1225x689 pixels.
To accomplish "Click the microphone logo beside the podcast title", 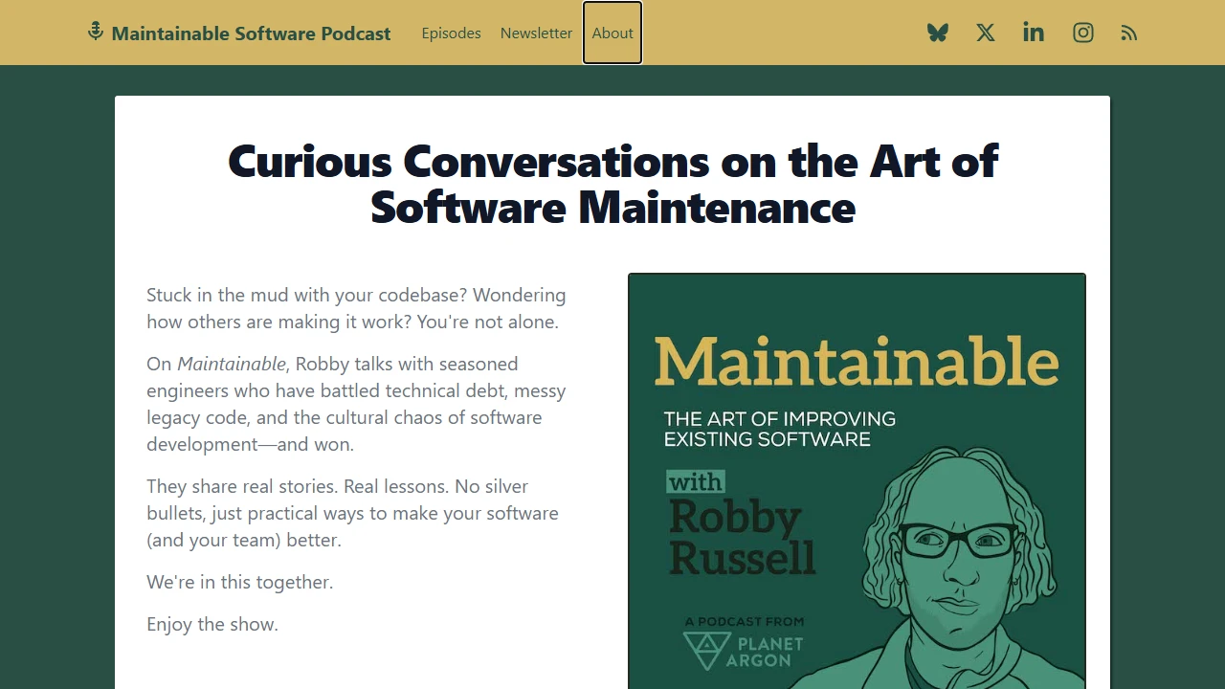I will coord(95,31).
